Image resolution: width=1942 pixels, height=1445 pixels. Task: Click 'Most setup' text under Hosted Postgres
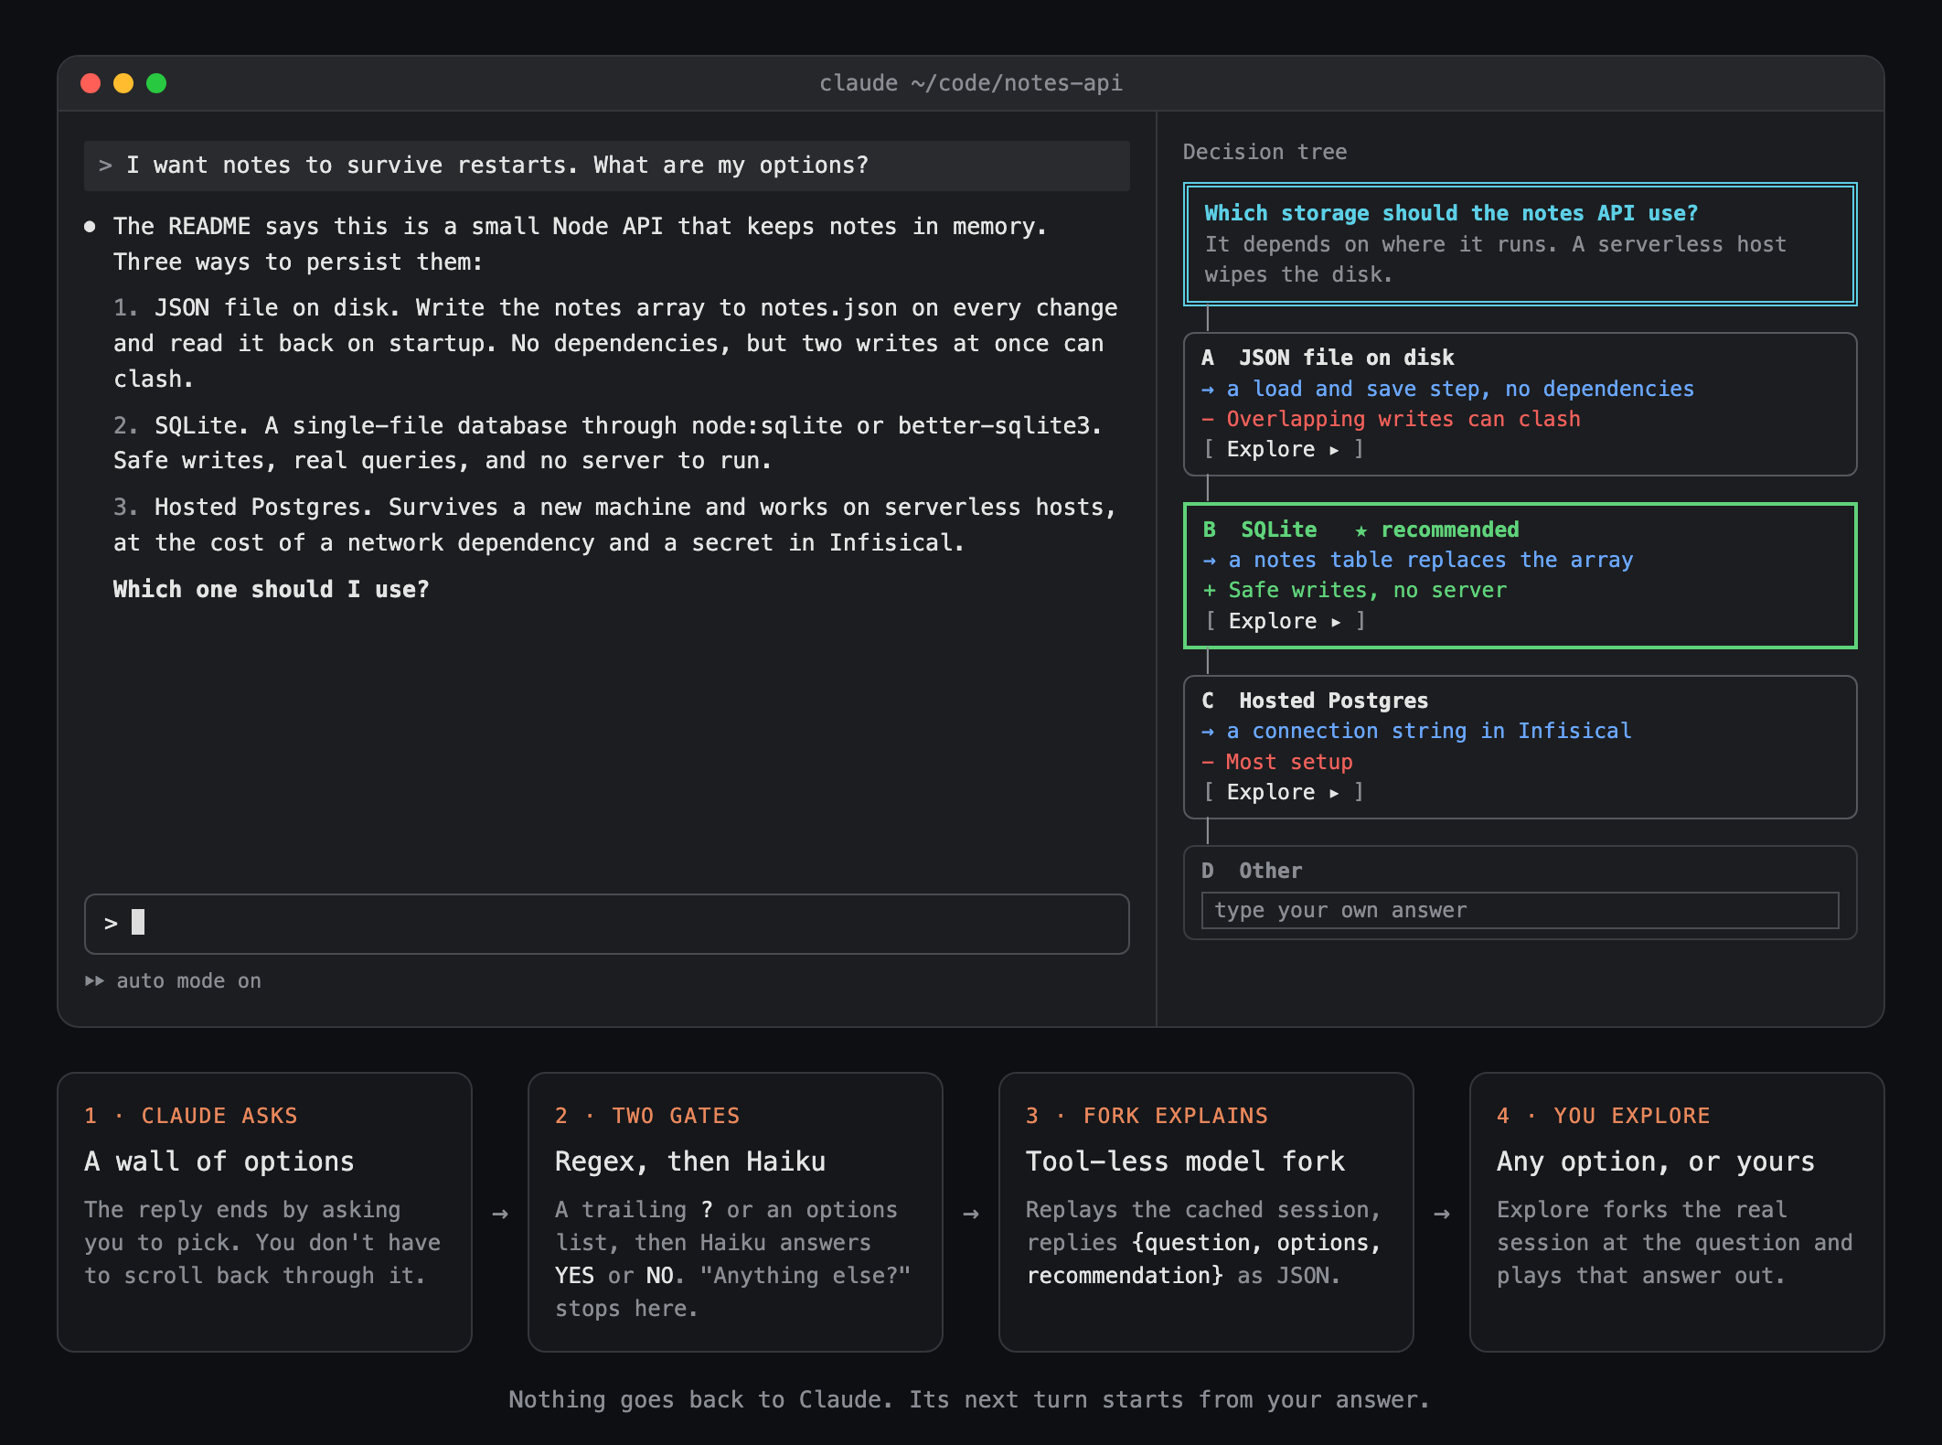(1288, 762)
